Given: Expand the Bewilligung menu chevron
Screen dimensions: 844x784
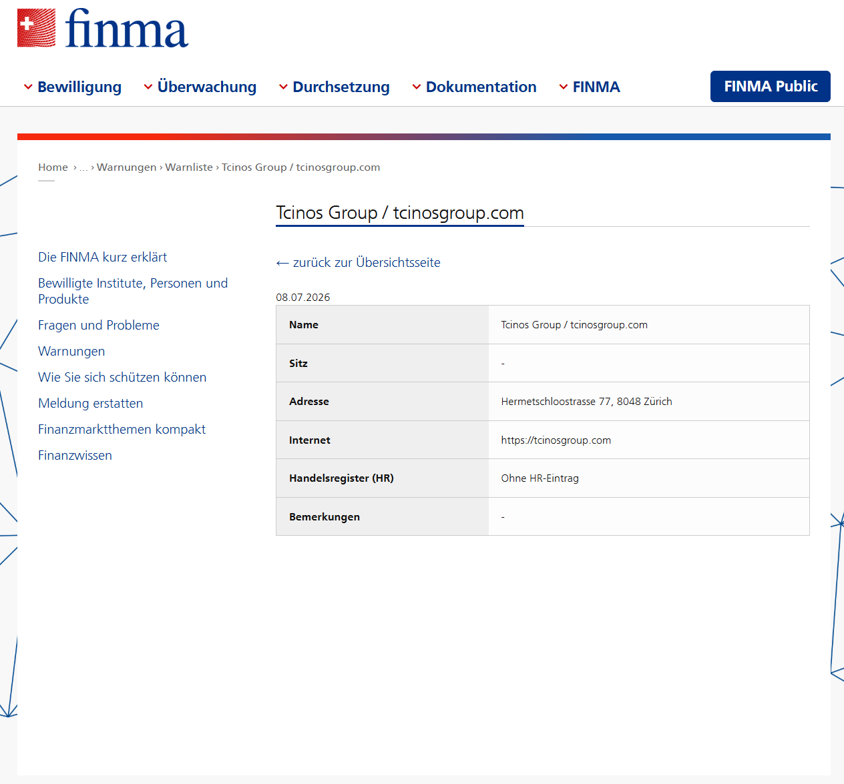Looking at the screenshot, I should (28, 87).
